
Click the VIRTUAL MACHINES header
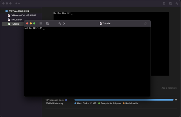(x=19, y=11)
